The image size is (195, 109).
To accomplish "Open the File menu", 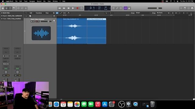I will (x=16, y=1).
